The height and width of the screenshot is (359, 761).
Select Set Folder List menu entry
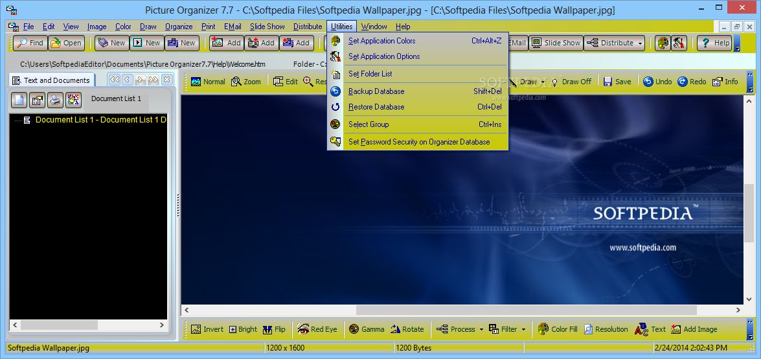point(418,74)
